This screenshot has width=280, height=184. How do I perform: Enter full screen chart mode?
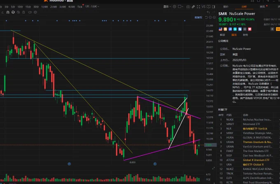[198, 7]
